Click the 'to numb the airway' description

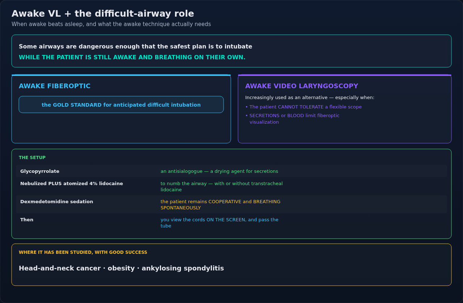click(x=222, y=187)
